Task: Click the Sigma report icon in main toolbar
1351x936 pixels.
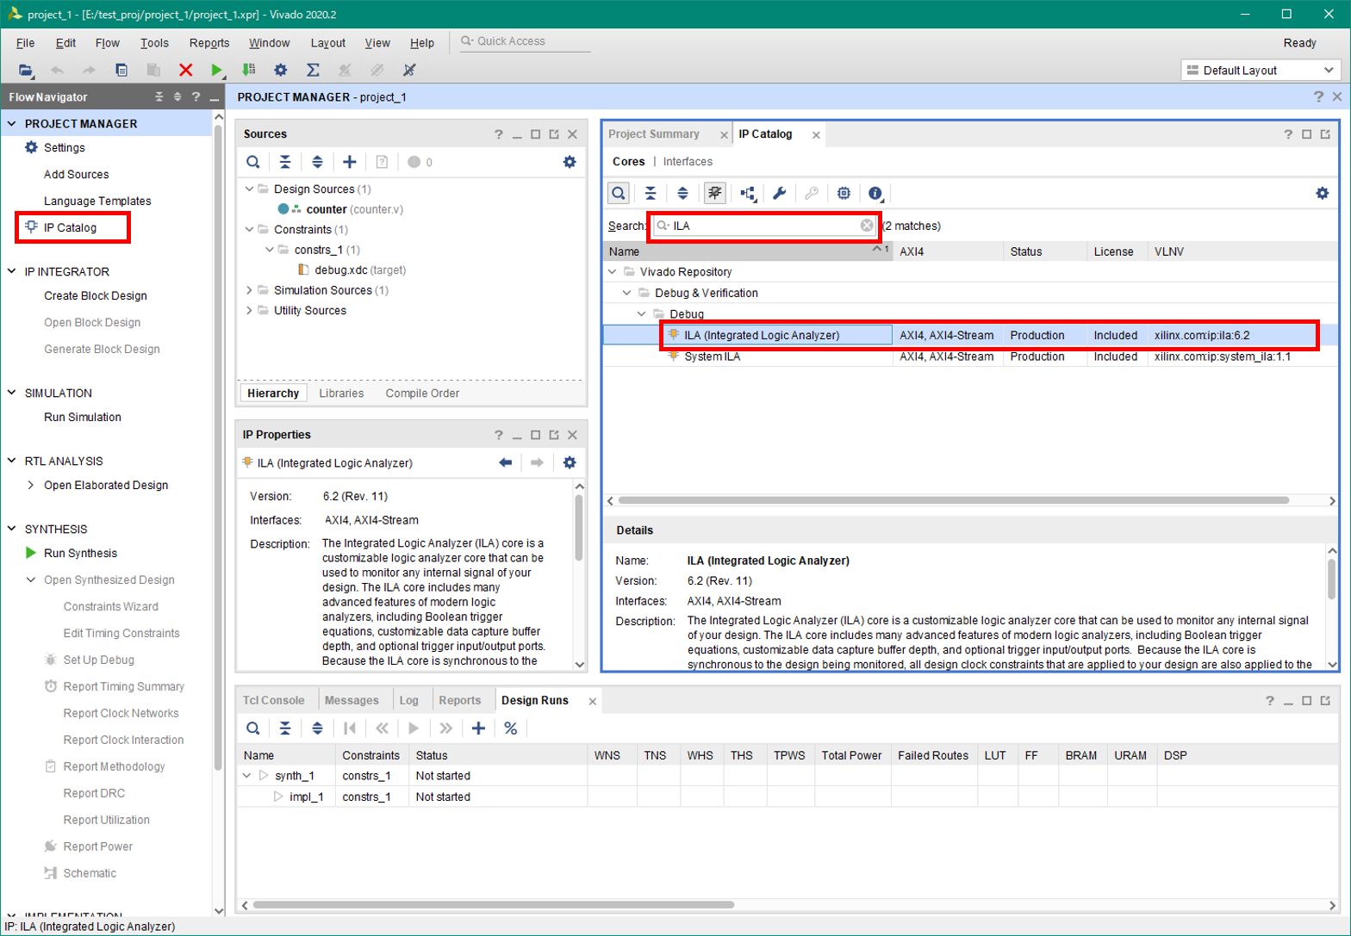Action: [x=313, y=70]
